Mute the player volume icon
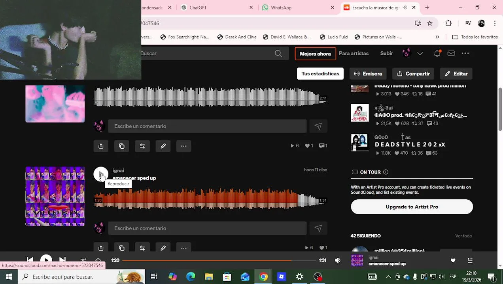 (337, 260)
